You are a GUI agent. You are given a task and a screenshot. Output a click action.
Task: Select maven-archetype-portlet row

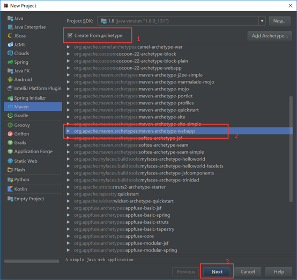179,96
